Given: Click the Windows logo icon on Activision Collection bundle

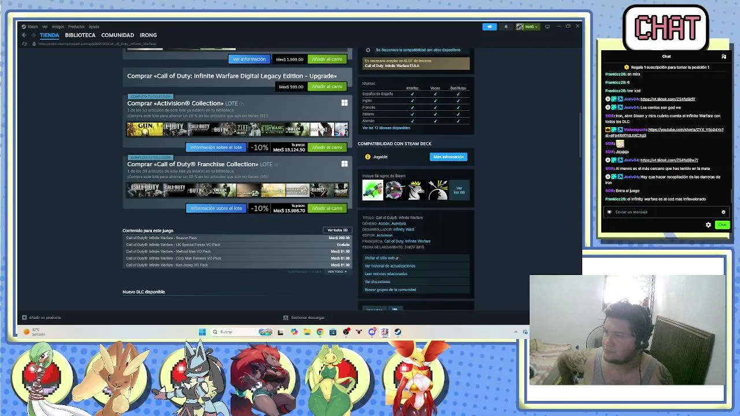Looking at the screenshot, I should point(345,103).
